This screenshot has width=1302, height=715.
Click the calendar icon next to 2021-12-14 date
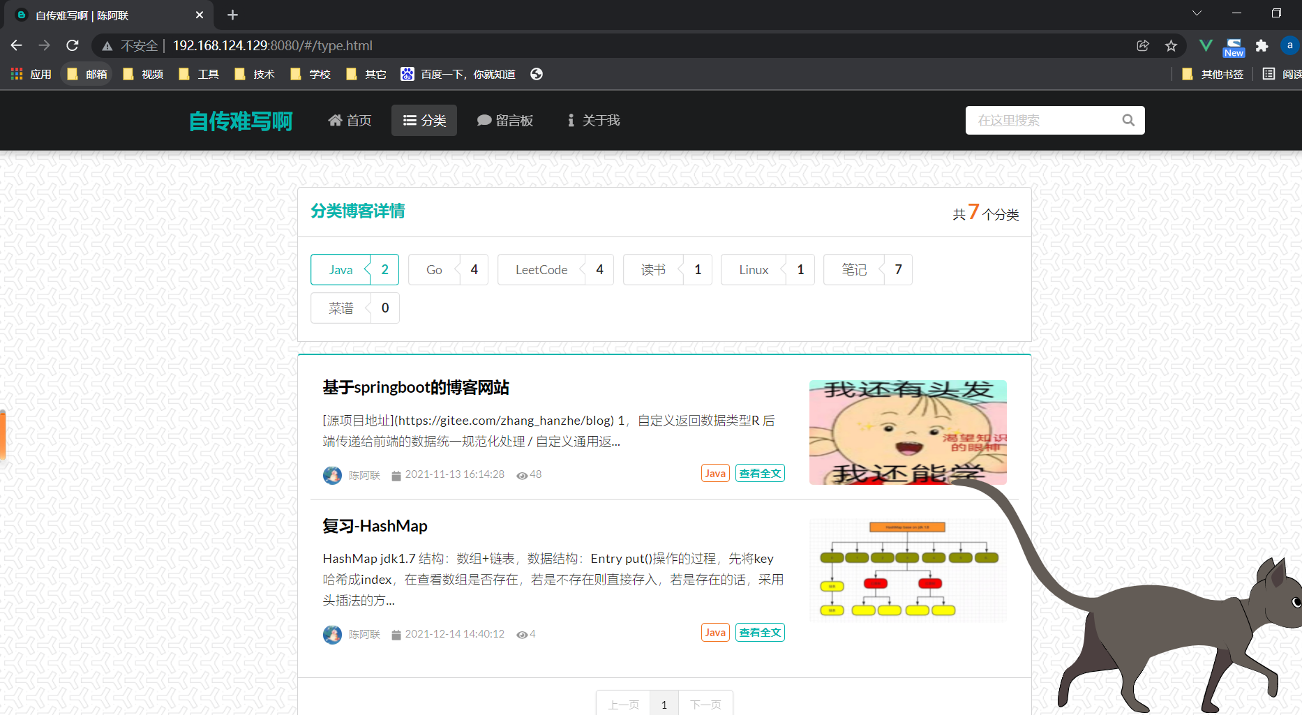(396, 634)
